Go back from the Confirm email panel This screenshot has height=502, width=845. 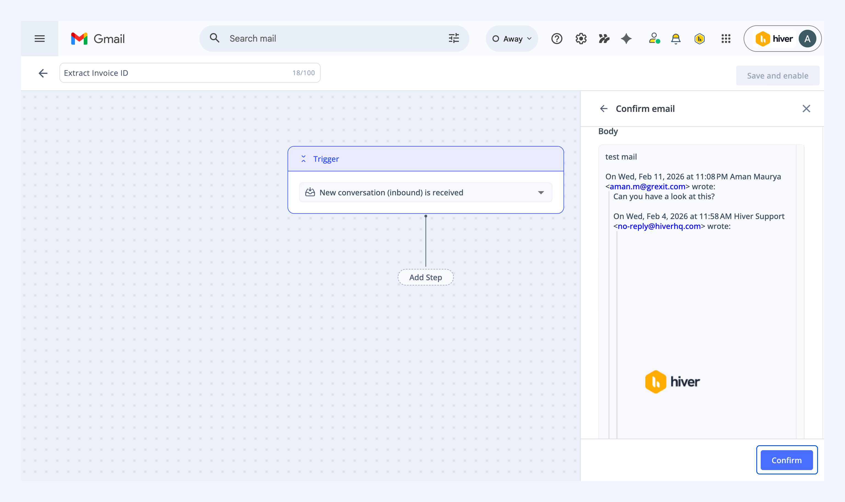pyautogui.click(x=603, y=109)
